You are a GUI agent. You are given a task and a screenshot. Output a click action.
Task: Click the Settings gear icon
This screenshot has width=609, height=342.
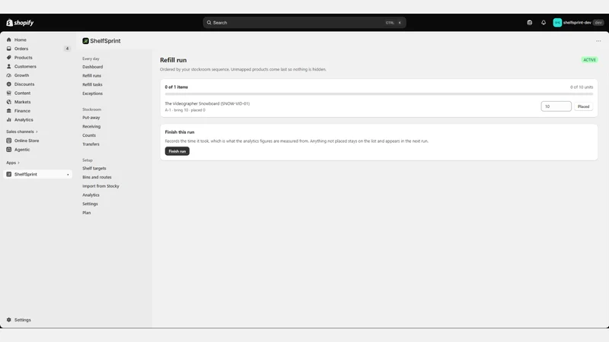point(9,320)
